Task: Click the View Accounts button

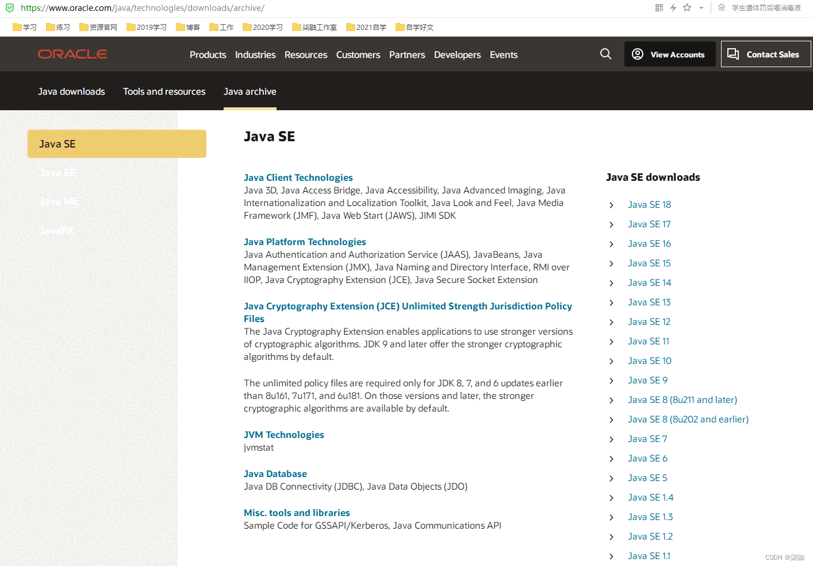Action: [670, 54]
